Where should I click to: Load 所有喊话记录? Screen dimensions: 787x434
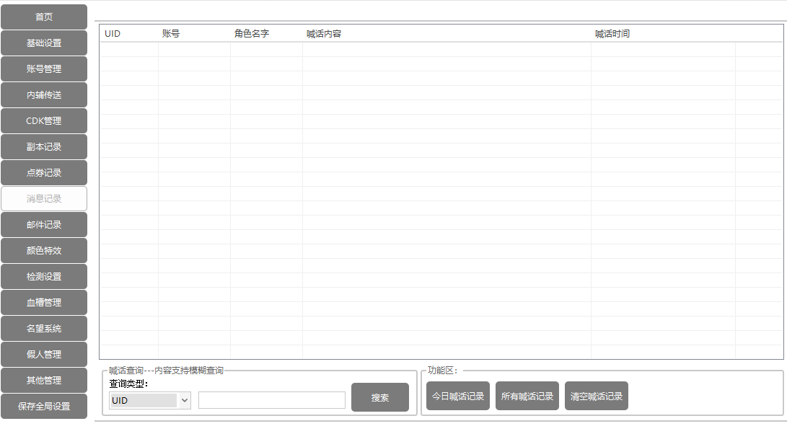pyautogui.click(x=527, y=397)
